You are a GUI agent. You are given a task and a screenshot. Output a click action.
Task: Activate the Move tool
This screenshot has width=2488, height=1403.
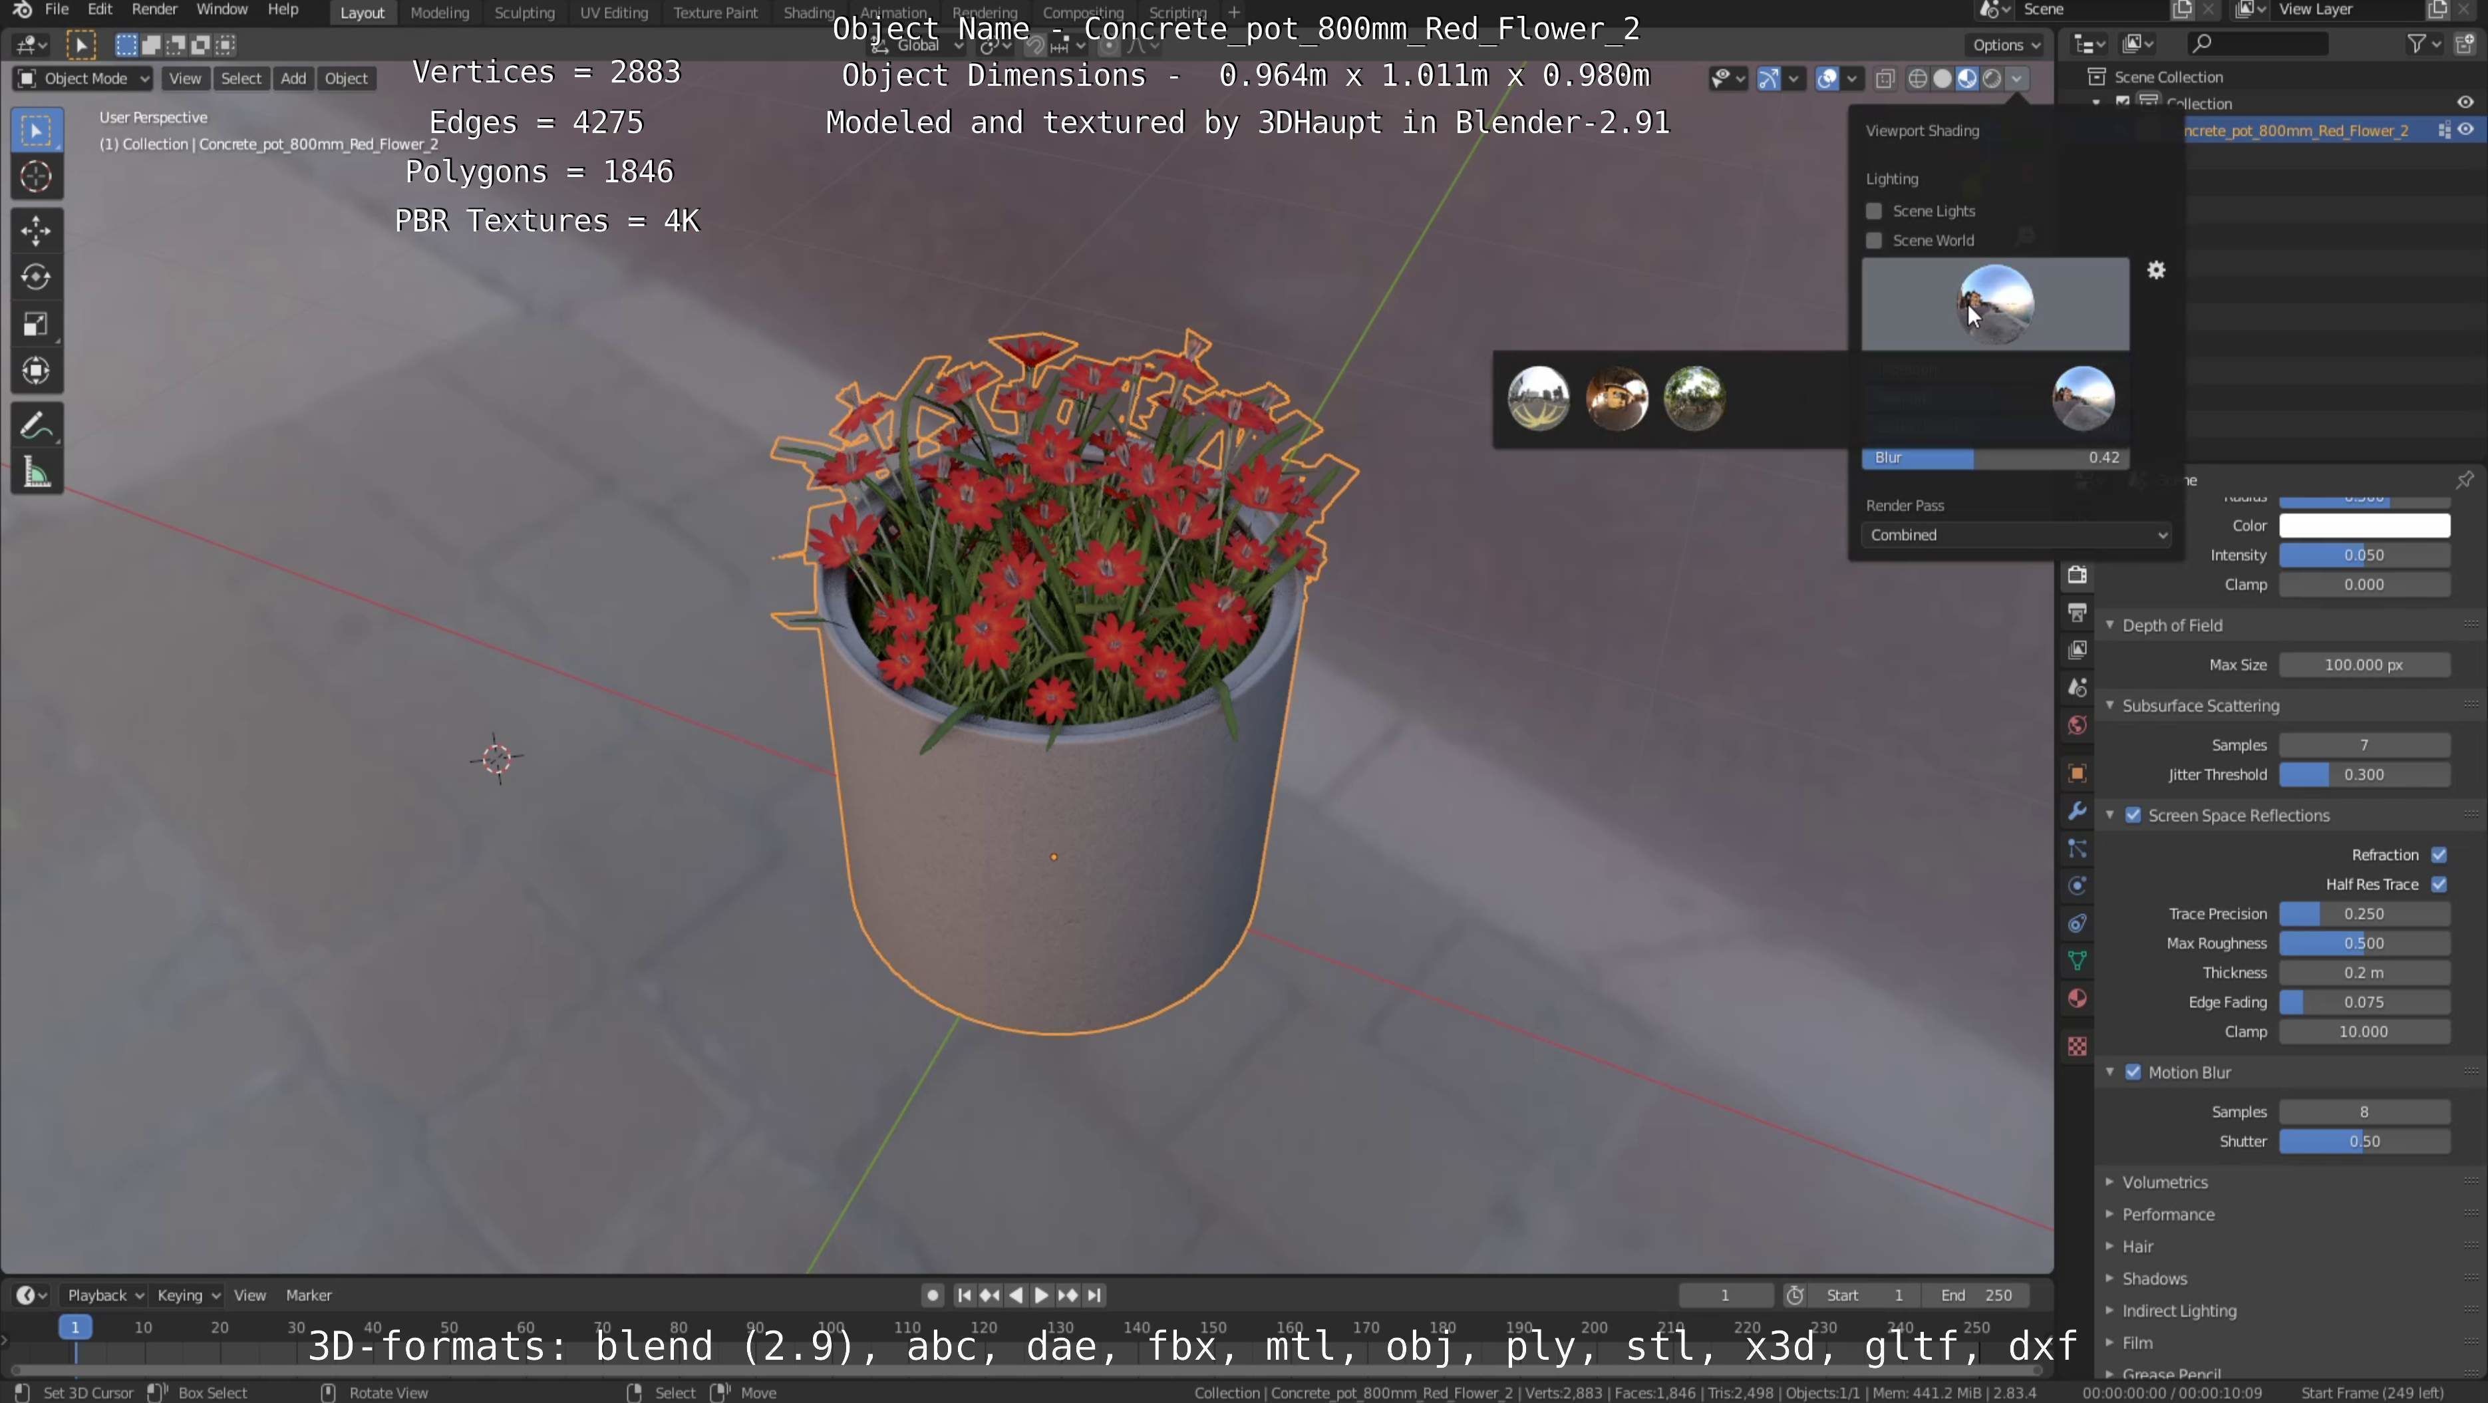[36, 231]
